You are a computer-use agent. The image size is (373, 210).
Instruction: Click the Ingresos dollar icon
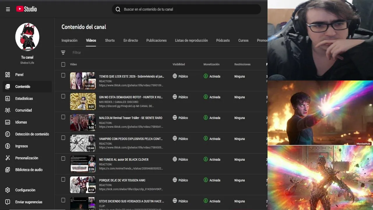click(x=8, y=146)
